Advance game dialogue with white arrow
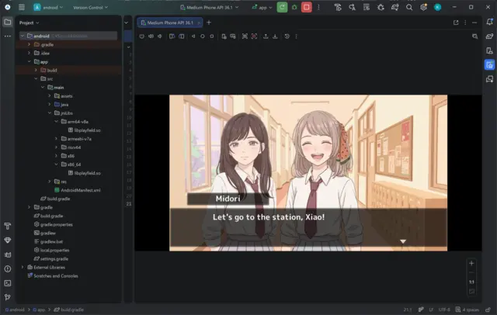Image resolution: width=497 pixels, height=315 pixels. pos(403,241)
